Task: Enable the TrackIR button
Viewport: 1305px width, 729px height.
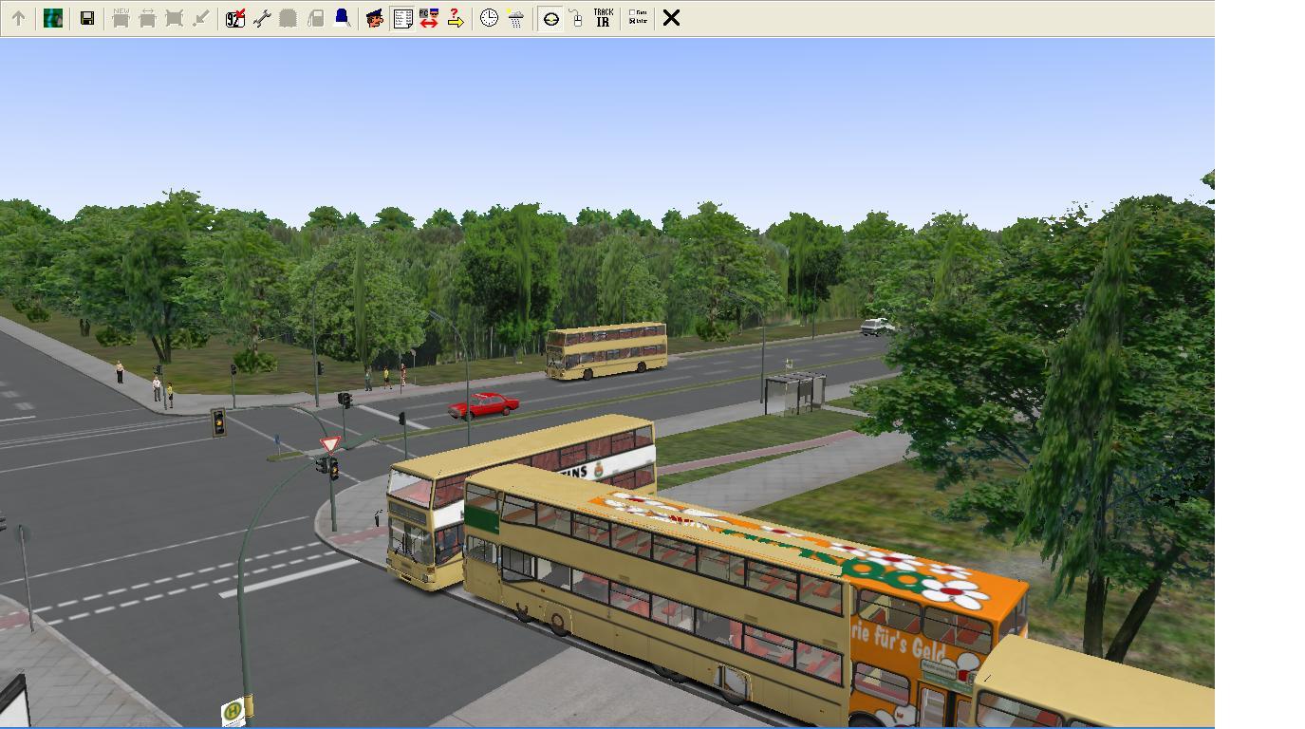Action: pyautogui.click(x=603, y=18)
